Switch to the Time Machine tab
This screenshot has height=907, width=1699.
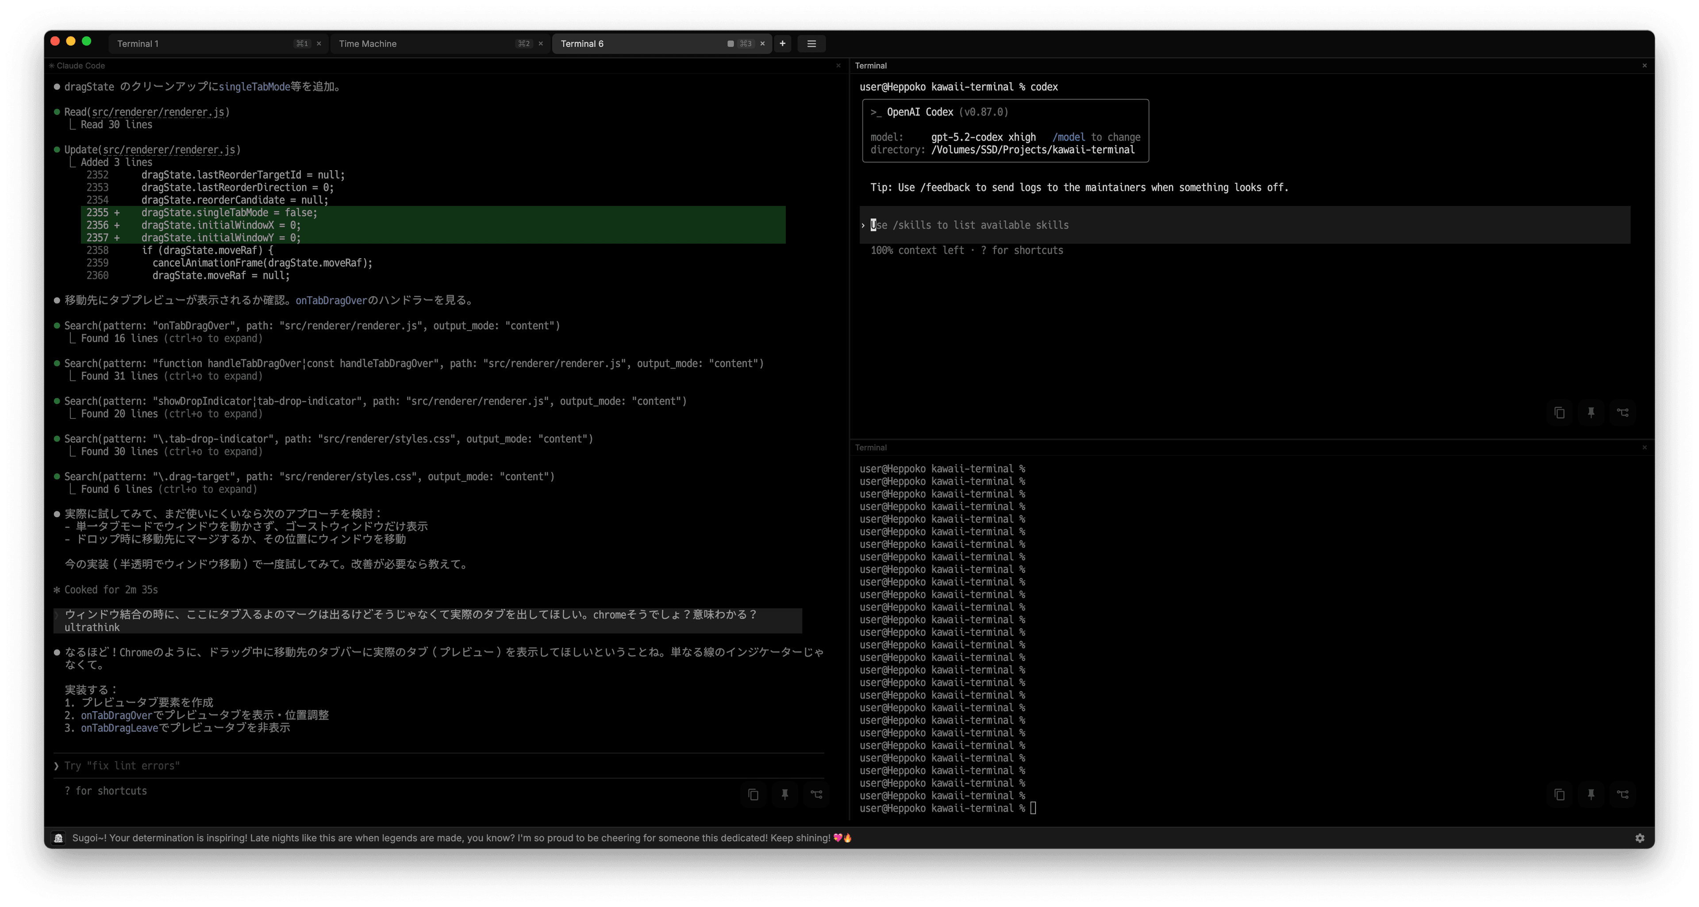pos(439,43)
